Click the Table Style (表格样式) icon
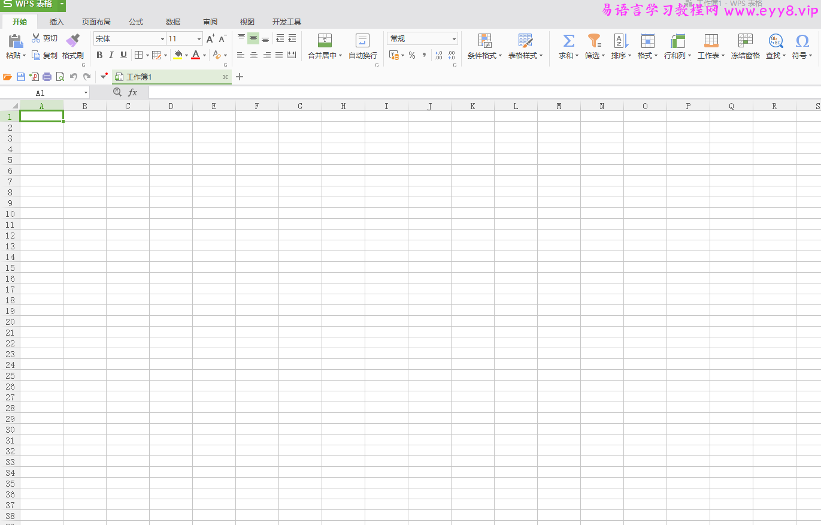Viewport: 821px width, 525px height. point(525,40)
